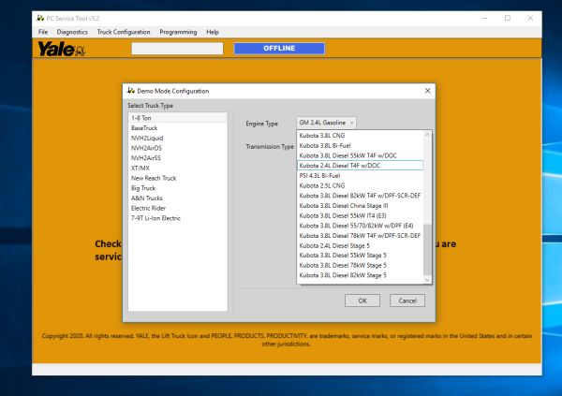The height and width of the screenshot is (396, 562).
Task: Open the File menu
Action: 43,32
